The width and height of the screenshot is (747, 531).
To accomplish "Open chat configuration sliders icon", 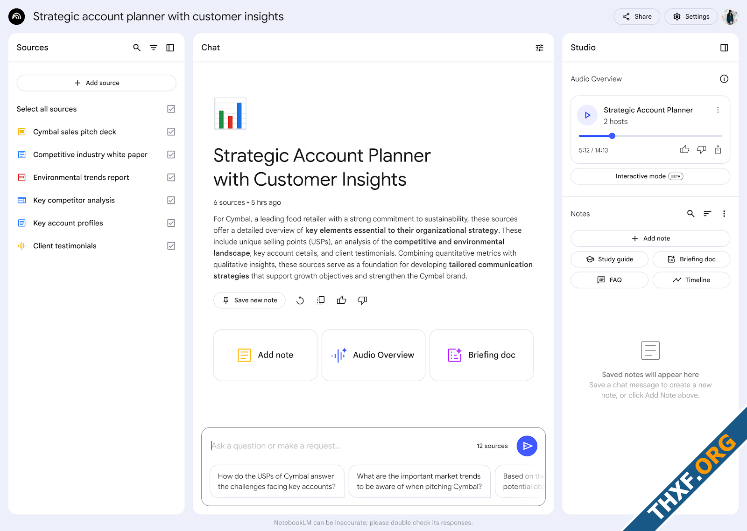I will [x=539, y=48].
